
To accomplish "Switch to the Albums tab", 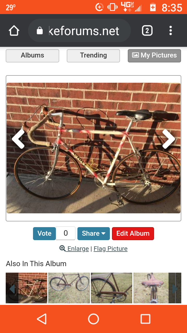I will pyautogui.click(x=32, y=56).
